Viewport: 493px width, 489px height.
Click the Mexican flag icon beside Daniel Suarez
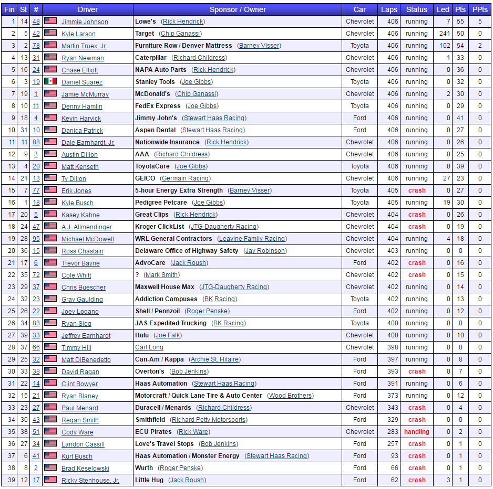pyautogui.click(x=50, y=82)
